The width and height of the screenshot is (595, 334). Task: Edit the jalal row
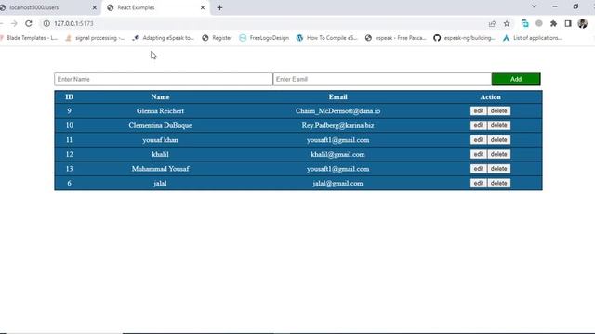pyautogui.click(x=478, y=183)
